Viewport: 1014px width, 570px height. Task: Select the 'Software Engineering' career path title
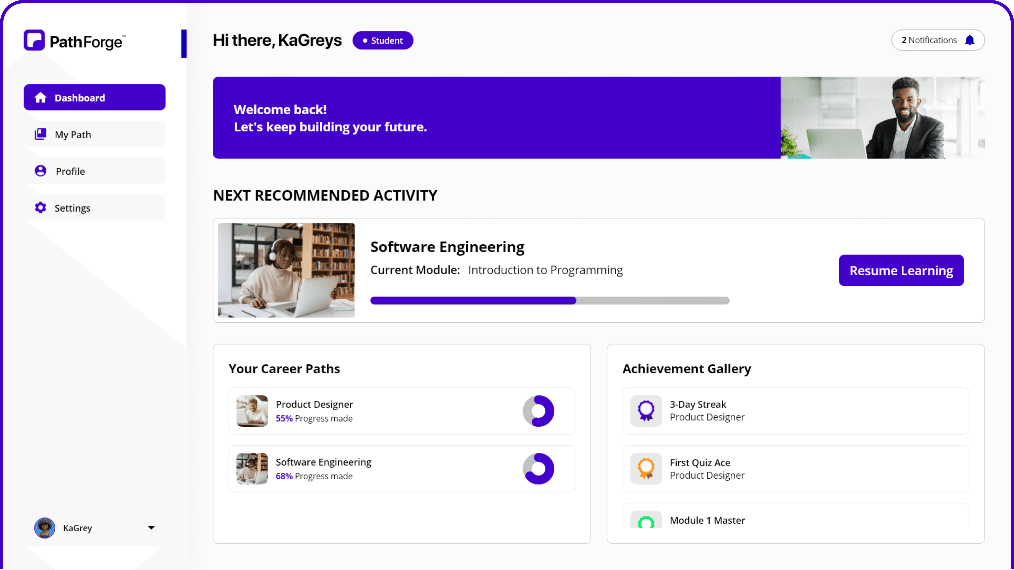pos(323,462)
